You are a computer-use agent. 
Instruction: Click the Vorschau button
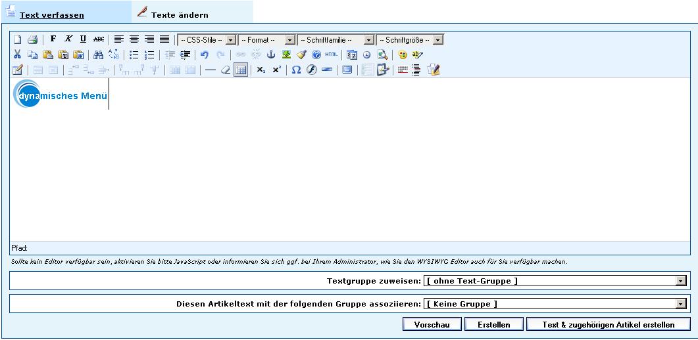pos(432,324)
